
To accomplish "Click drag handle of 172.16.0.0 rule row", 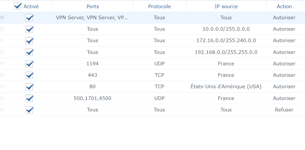I will (2, 41).
